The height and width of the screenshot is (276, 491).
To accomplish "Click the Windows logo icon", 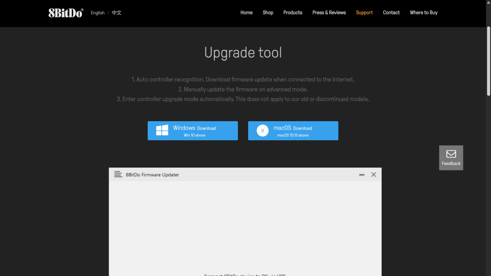I will click(162, 130).
